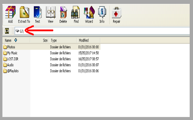Sort by Type column header
The image size is (193, 120).
(x=54, y=40)
